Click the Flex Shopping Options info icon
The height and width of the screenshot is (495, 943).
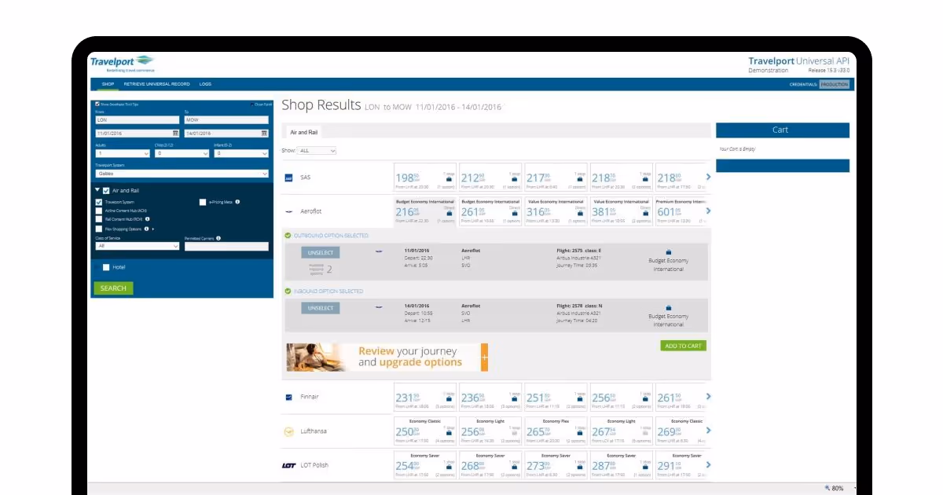click(x=146, y=229)
